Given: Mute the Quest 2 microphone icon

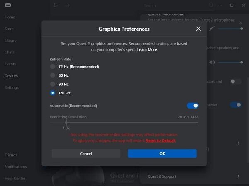Looking at the screenshot, I should pos(212,29).
